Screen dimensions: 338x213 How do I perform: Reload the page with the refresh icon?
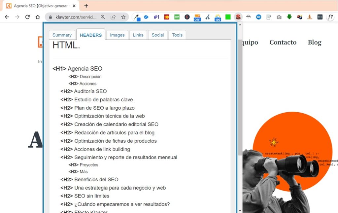27,17
